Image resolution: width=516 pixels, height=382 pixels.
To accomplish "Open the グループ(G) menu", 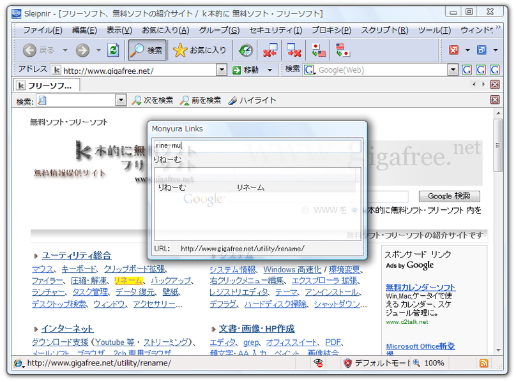I will point(219,30).
